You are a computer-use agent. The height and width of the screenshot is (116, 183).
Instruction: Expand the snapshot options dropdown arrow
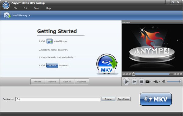[x=151, y=81]
